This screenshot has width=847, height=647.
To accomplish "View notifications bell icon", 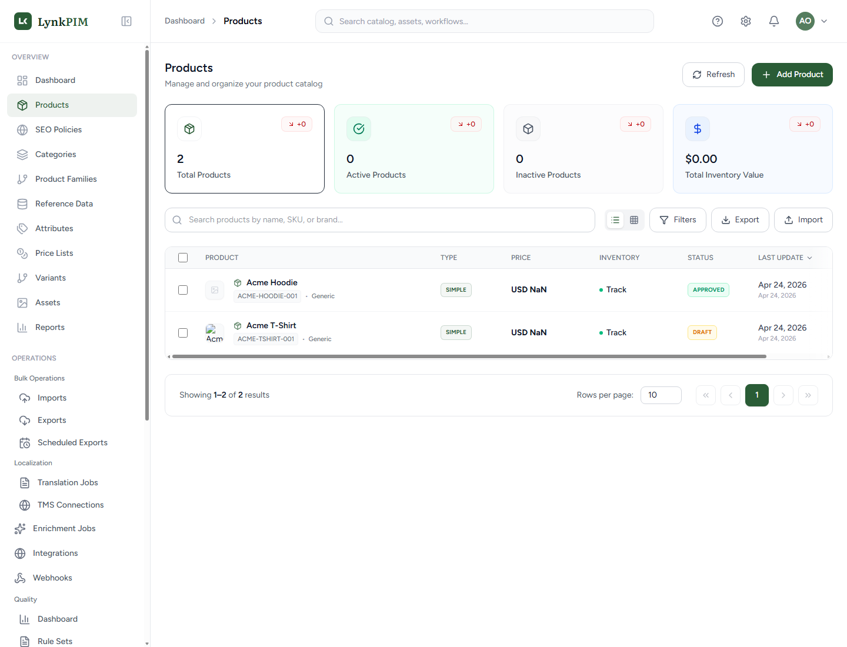I will coord(774,21).
